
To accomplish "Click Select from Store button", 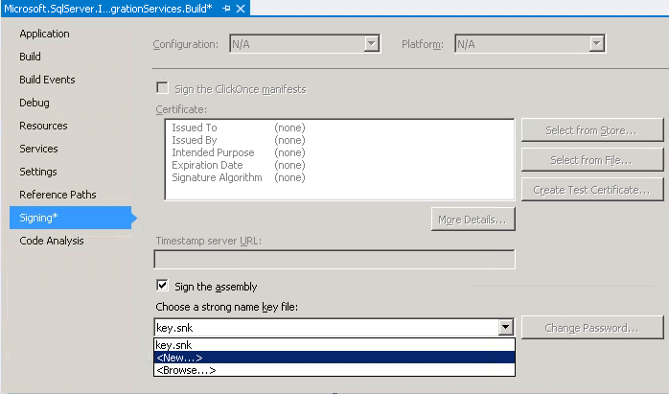I will (592, 130).
